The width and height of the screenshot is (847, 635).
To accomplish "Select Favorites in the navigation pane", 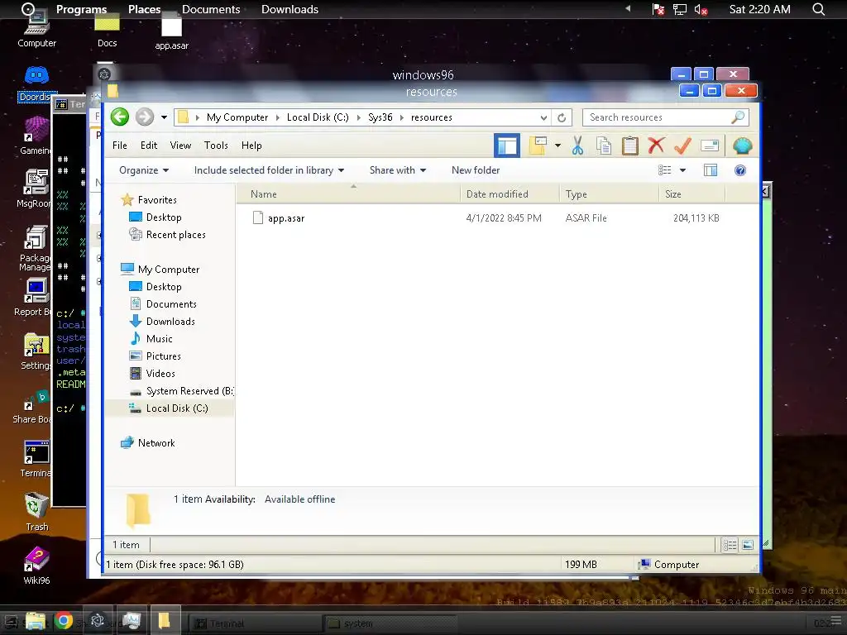I will (156, 200).
